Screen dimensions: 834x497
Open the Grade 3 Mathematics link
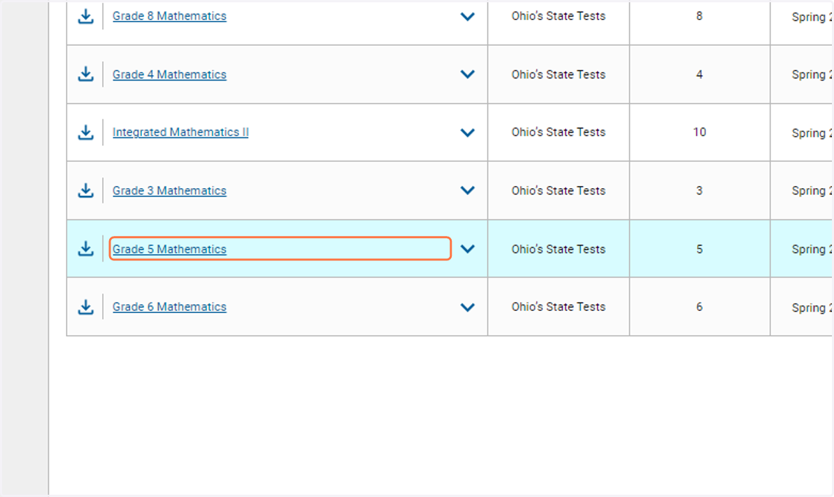click(170, 190)
